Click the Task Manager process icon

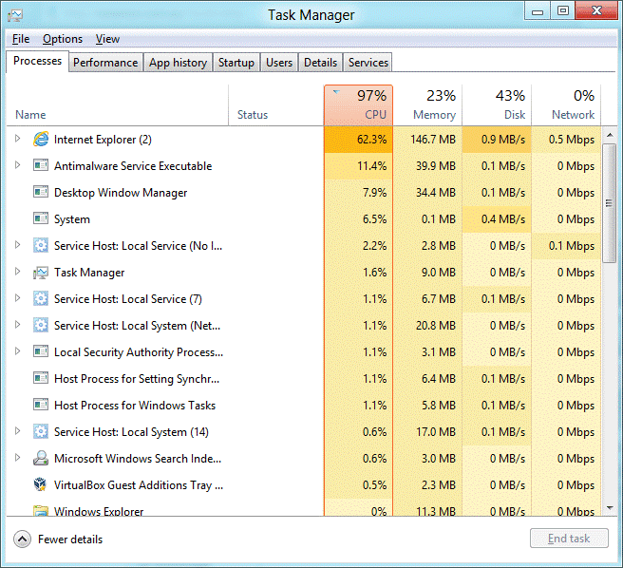pyautogui.click(x=41, y=273)
